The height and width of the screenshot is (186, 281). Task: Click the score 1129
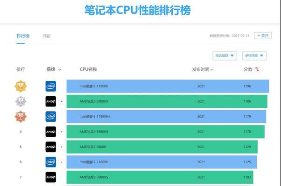(x=247, y=147)
